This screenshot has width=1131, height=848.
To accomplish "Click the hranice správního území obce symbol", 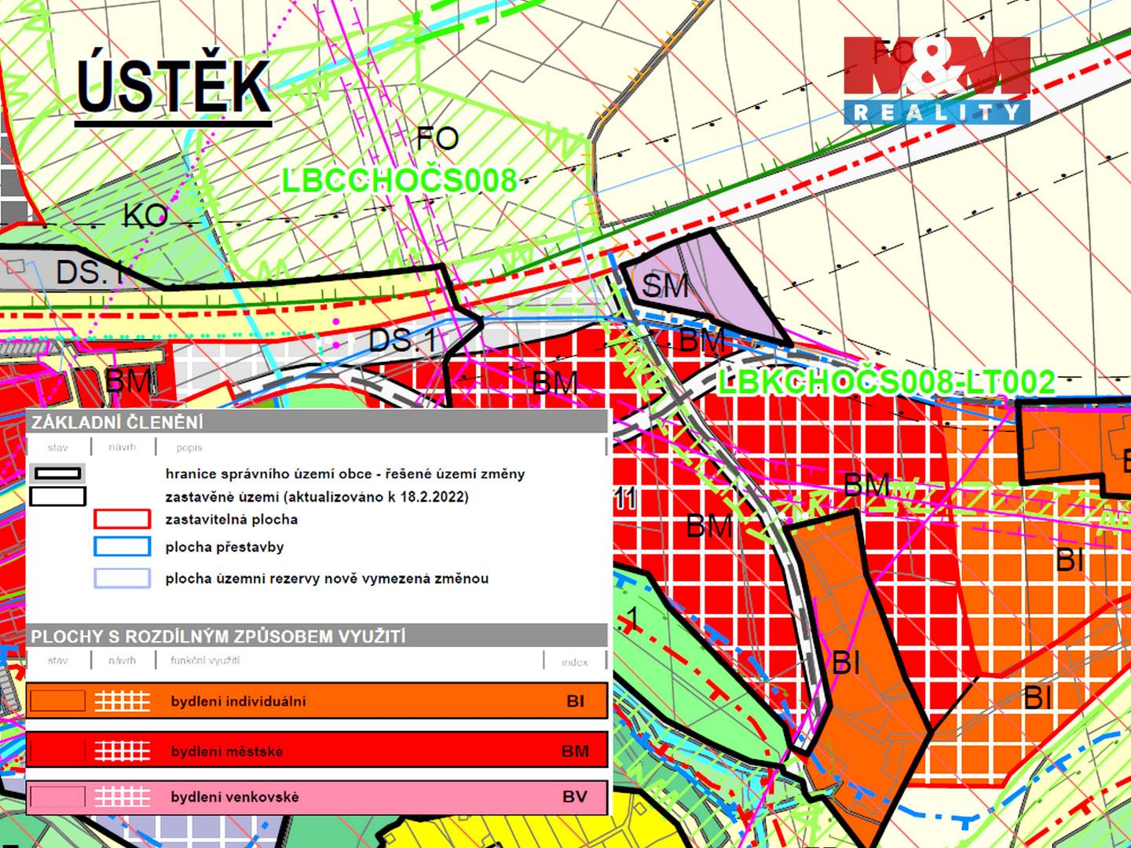I will [57, 473].
